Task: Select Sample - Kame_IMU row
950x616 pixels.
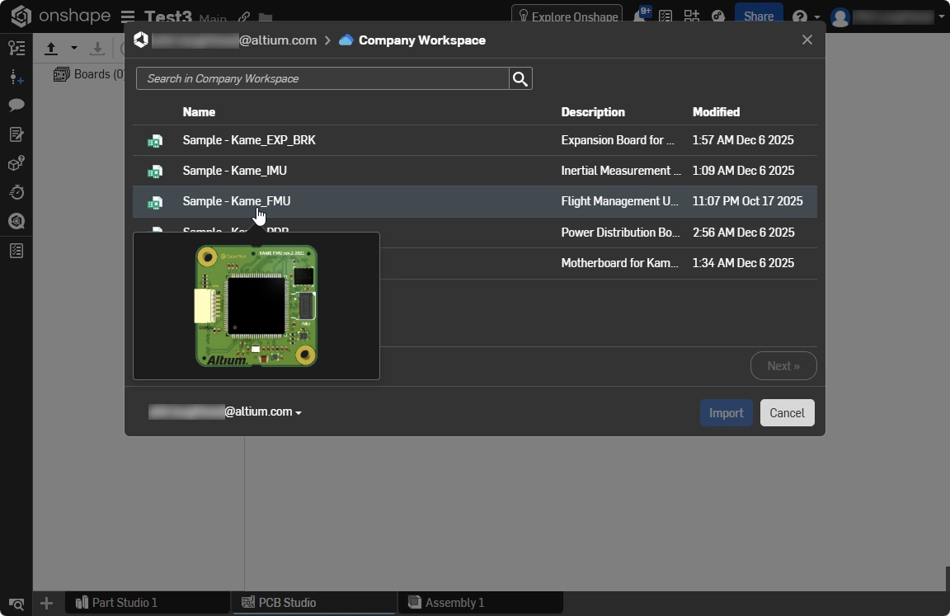Action: [x=475, y=171]
